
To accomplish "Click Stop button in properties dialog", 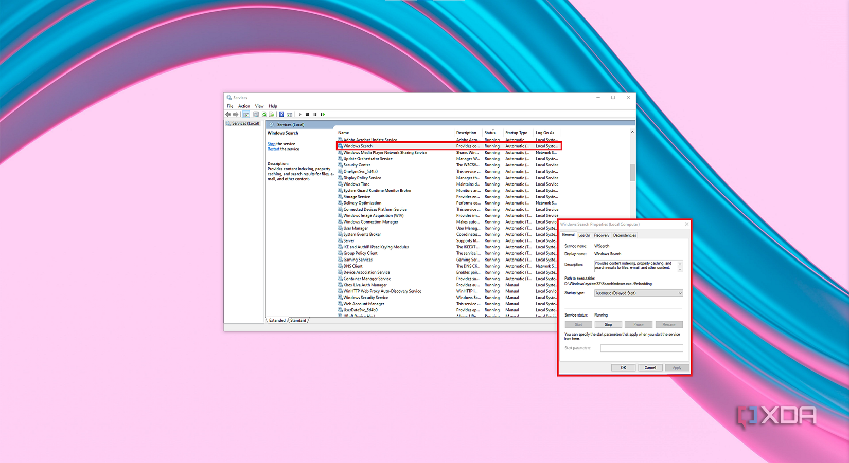I will click(x=608, y=324).
